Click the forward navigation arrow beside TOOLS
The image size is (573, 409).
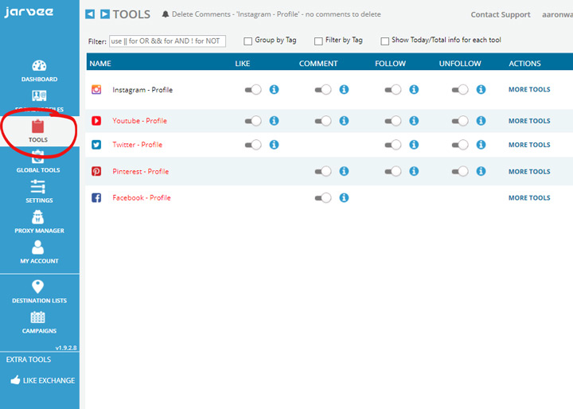pos(105,14)
